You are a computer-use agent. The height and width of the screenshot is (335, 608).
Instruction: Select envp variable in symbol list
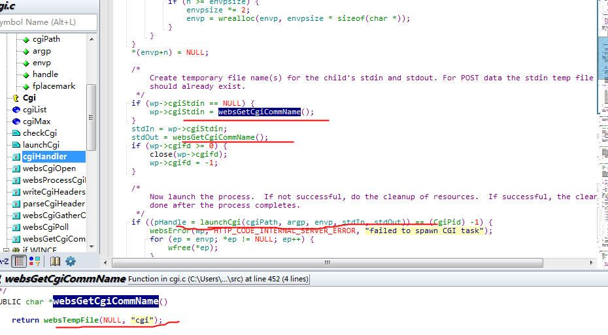(41, 63)
